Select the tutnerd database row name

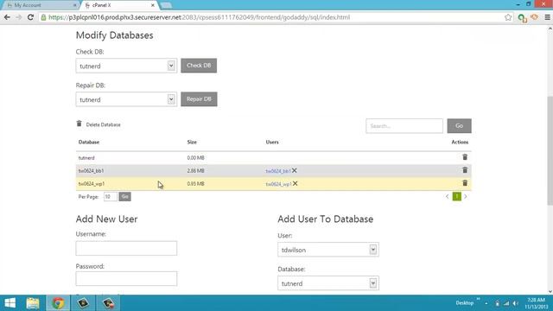click(x=86, y=157)
